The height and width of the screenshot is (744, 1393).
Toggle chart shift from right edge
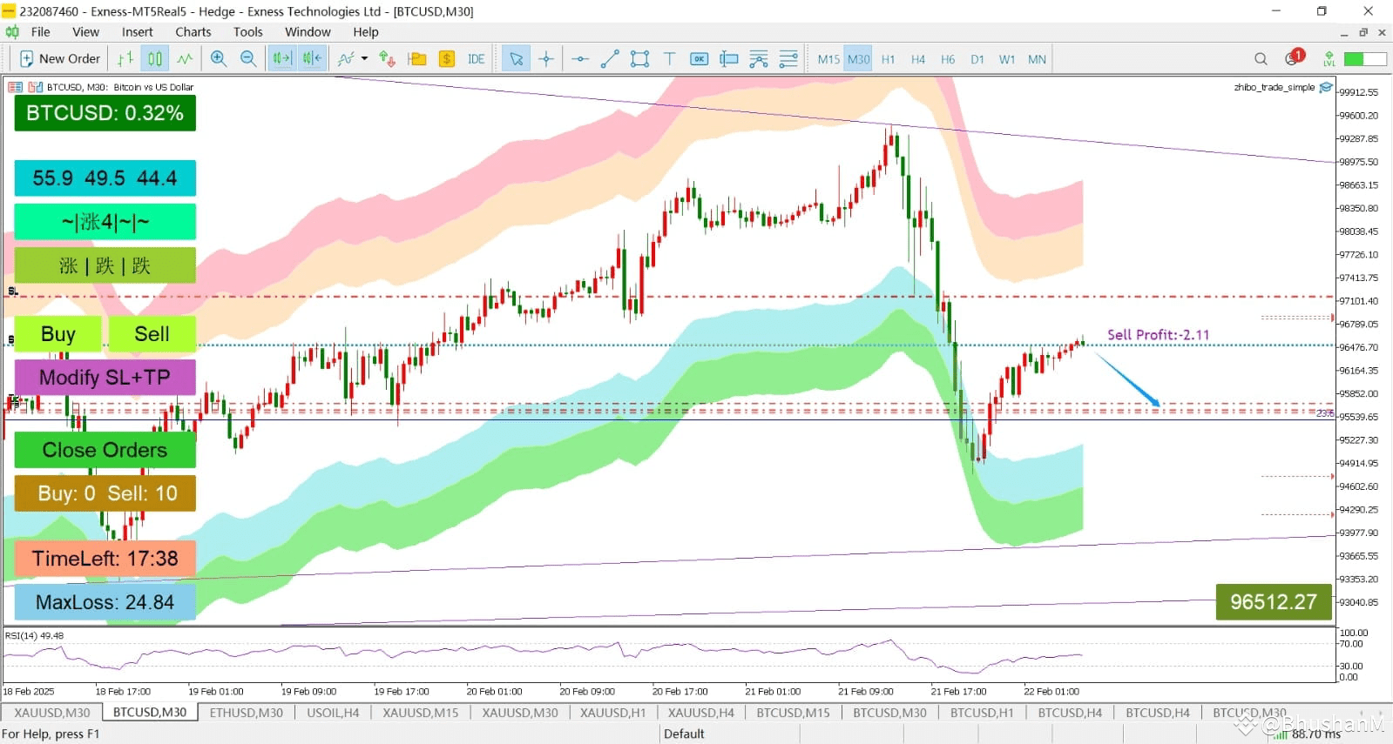point(311,59)
